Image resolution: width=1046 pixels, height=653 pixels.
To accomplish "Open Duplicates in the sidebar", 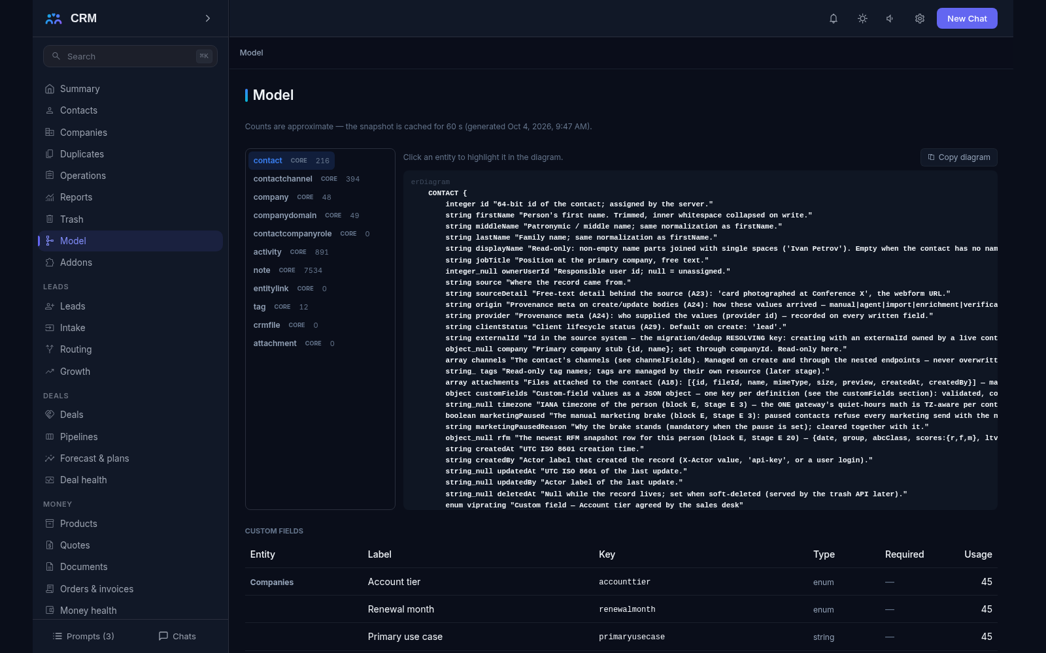I will pyautogui.click(x=130, y=154).
